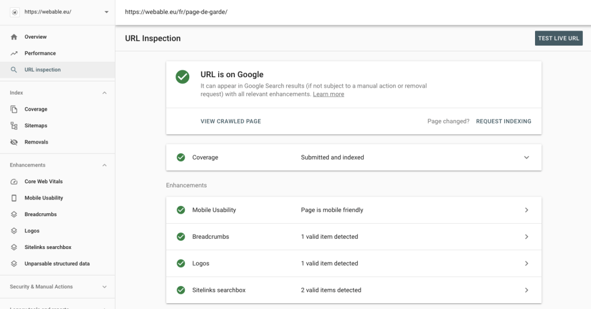
Task: Open Mobile Usability in sidebar
Action: (58, 198)
